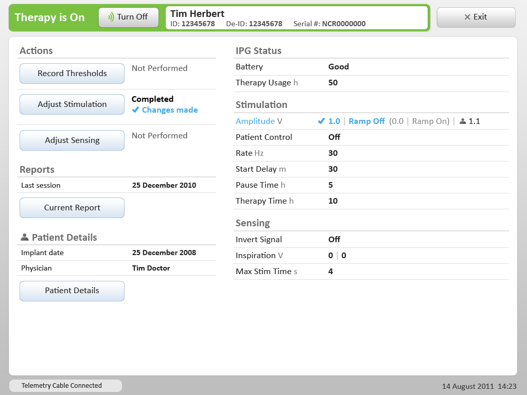Click the Amplitude link
This screenshot has width=527, height=395.
pyautogui.click(x=255, y=121)
